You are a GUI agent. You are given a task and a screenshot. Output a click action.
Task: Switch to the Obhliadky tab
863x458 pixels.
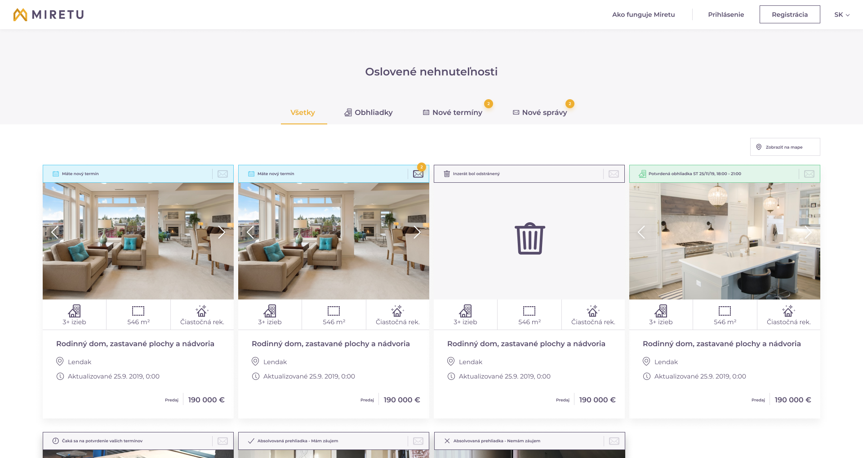coord(368,112)
